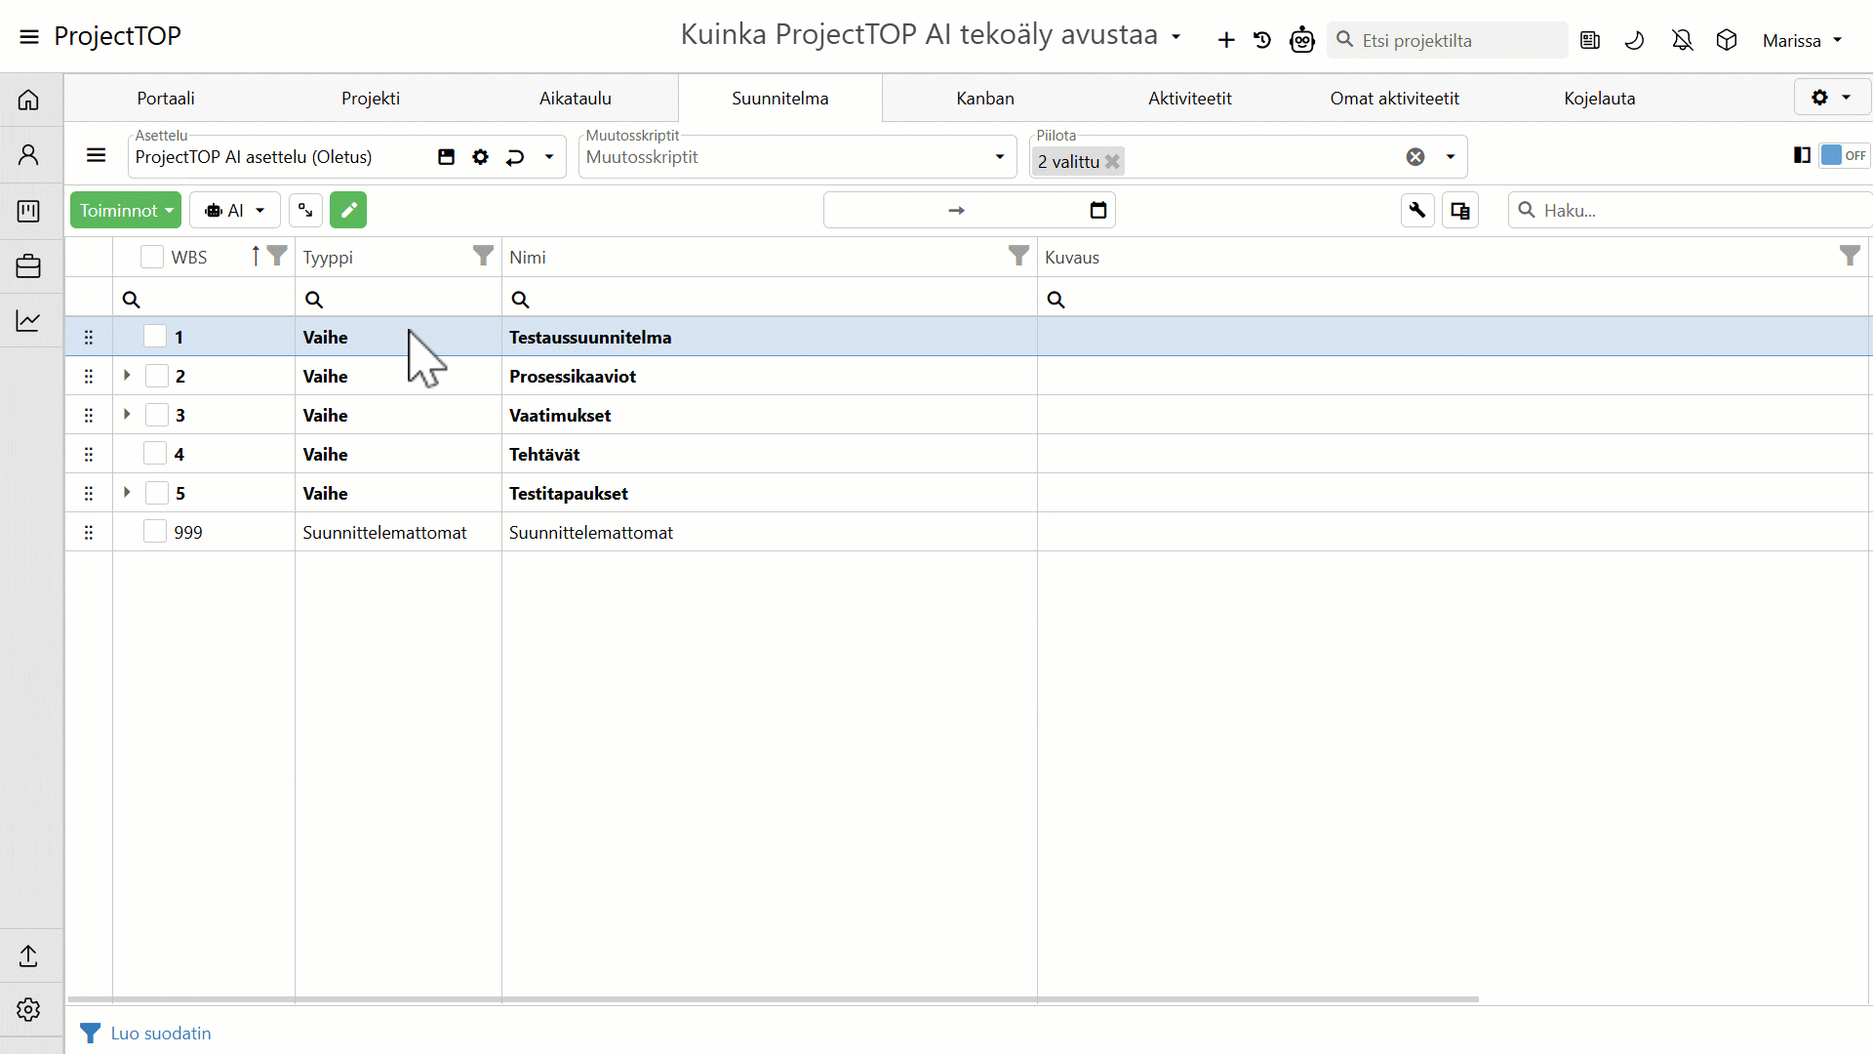Toggle dark mode moon icon

click(x=1634, y=40)
